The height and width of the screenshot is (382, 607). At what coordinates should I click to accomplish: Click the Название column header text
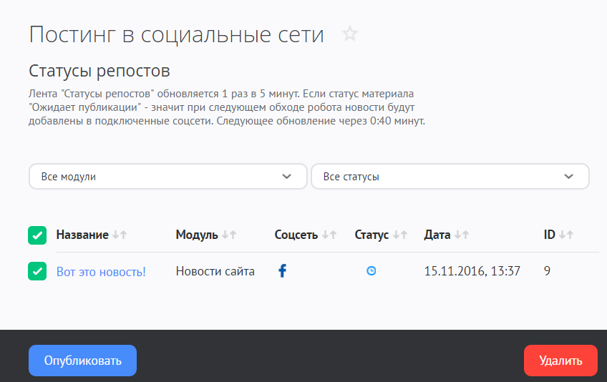[x=82, y=235]
